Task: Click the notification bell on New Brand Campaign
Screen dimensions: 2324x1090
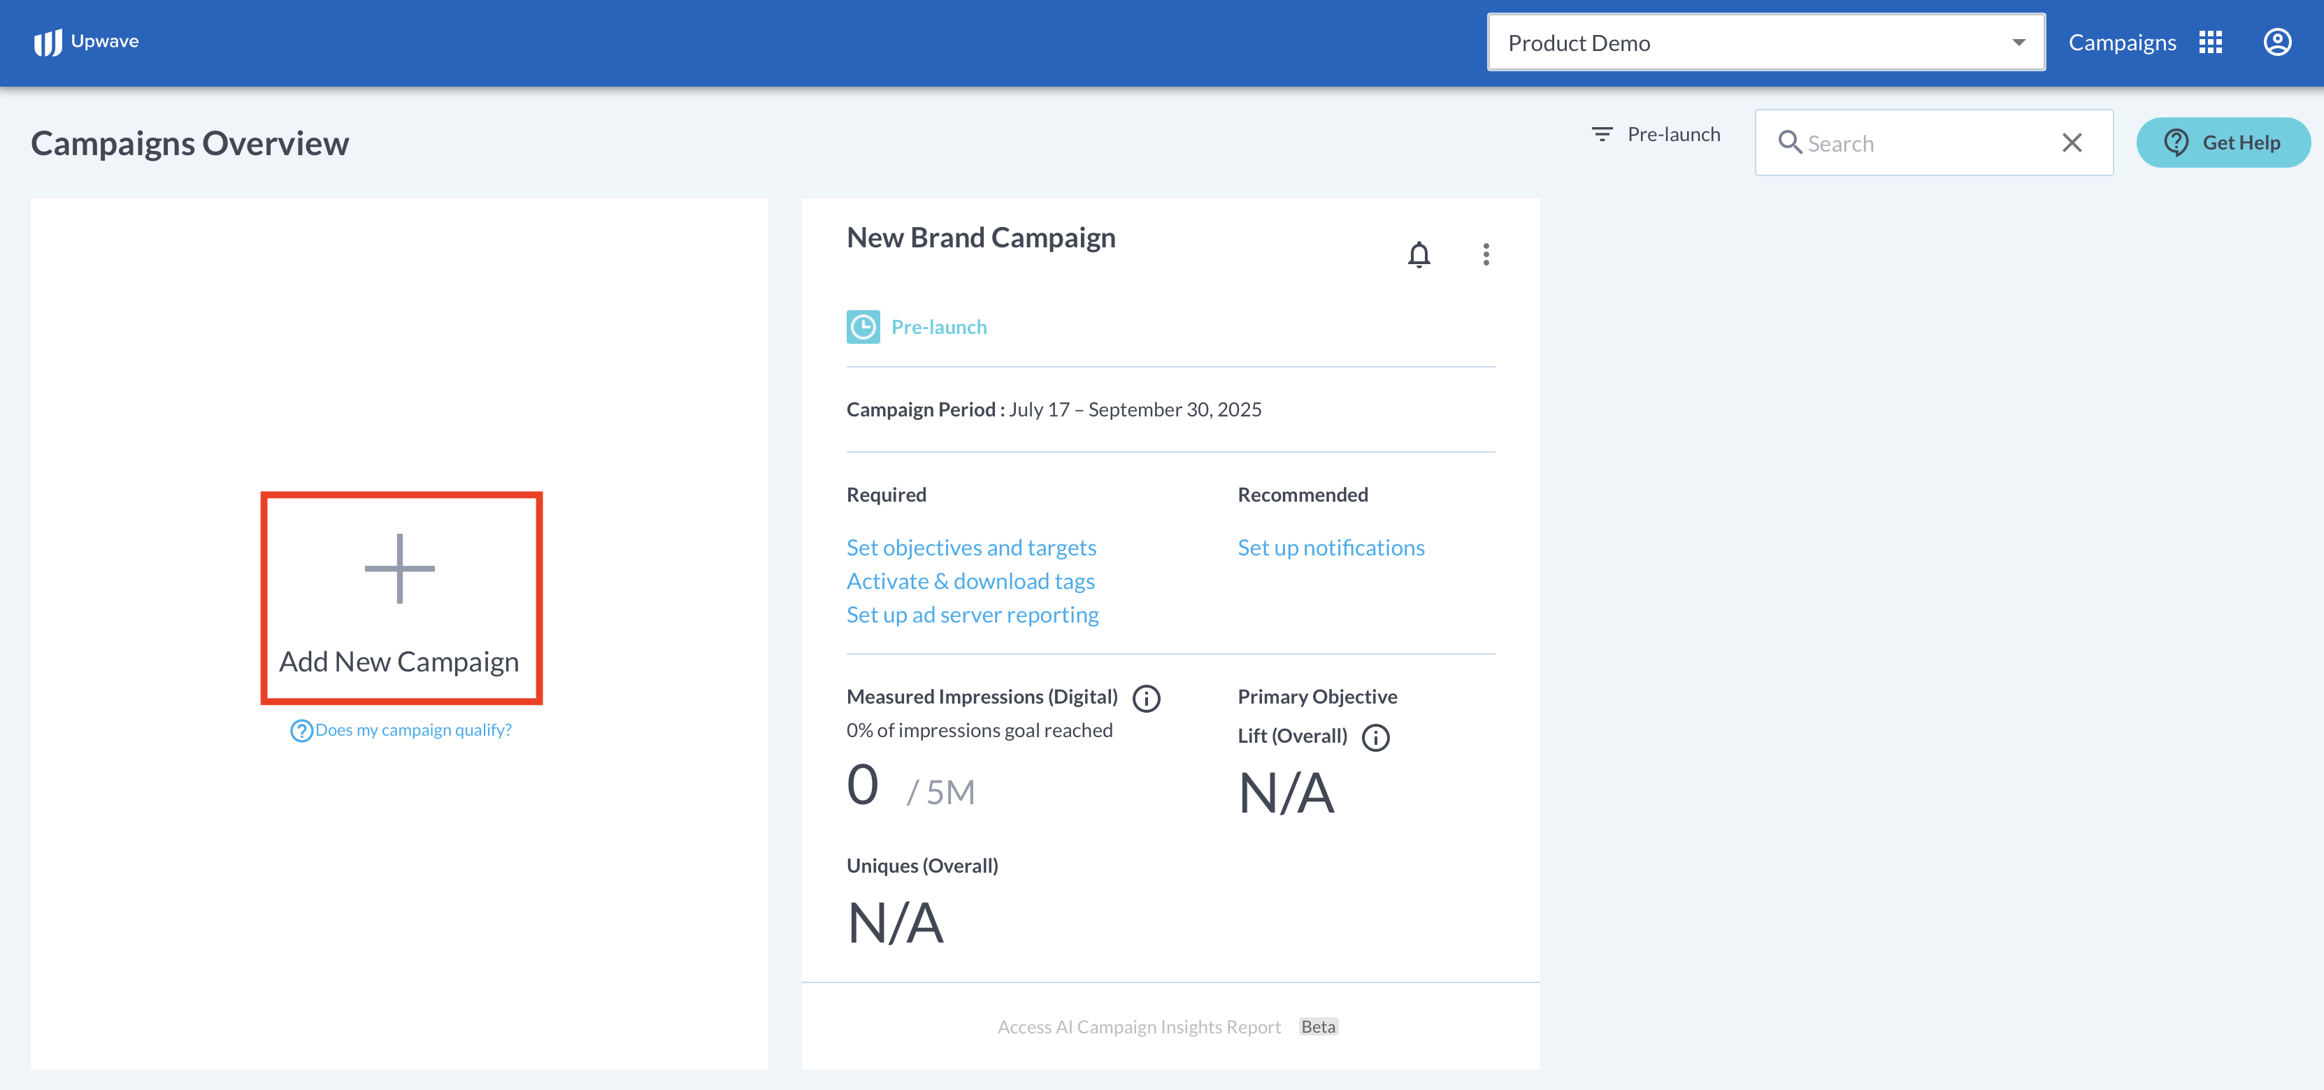Action: (1419, 255)
